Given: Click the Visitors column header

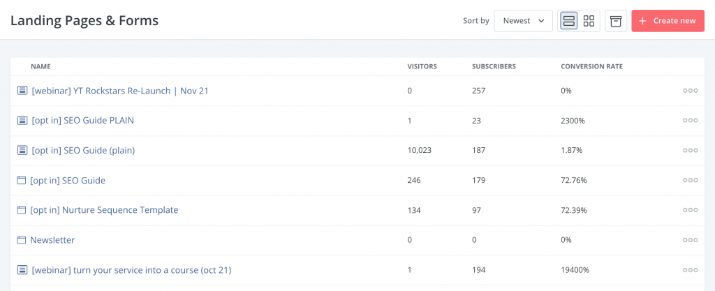Looking at the screenshot, I should click(422, 66).
